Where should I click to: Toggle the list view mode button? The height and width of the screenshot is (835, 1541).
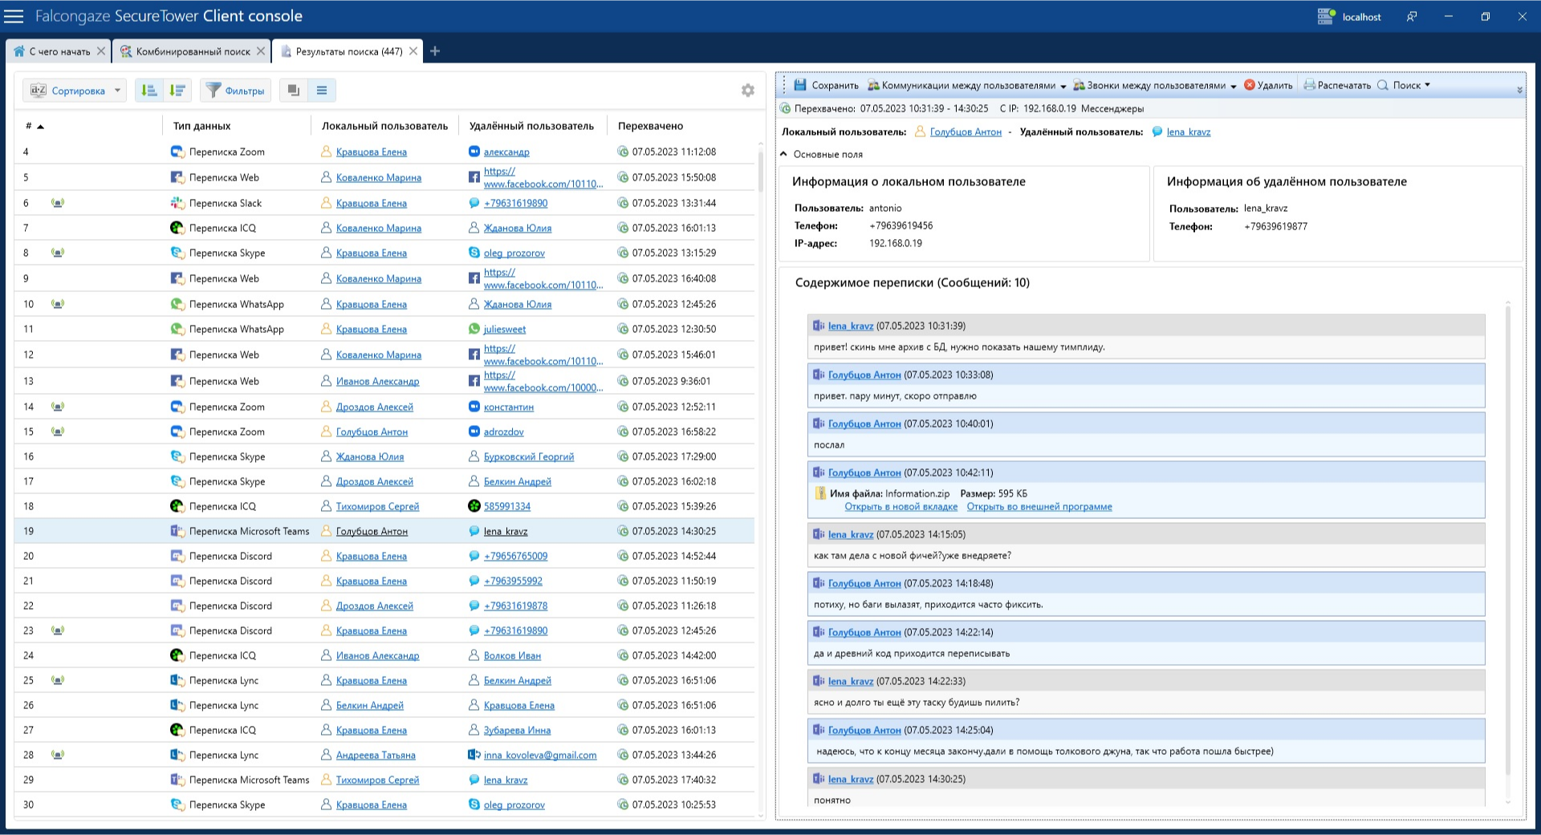[322, 91]
